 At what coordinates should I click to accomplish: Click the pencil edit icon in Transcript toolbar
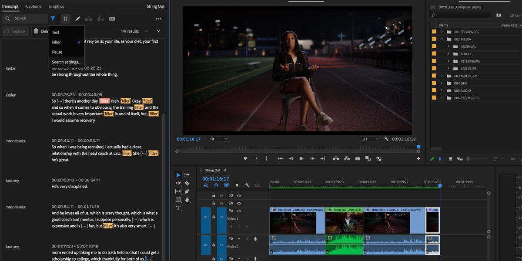(78, 19)
